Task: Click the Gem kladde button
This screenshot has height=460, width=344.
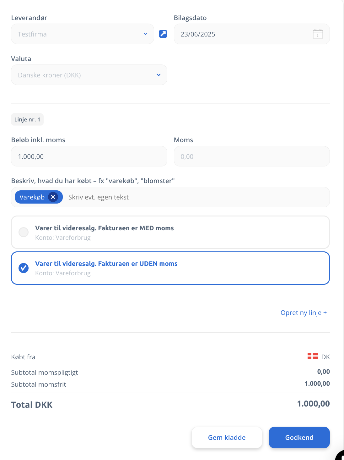Action: (x=227, y=437)
